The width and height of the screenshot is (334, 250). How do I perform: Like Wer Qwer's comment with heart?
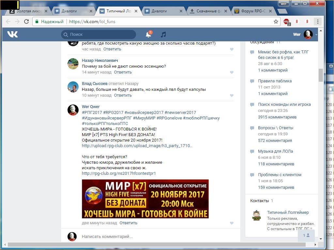point(232,223)
